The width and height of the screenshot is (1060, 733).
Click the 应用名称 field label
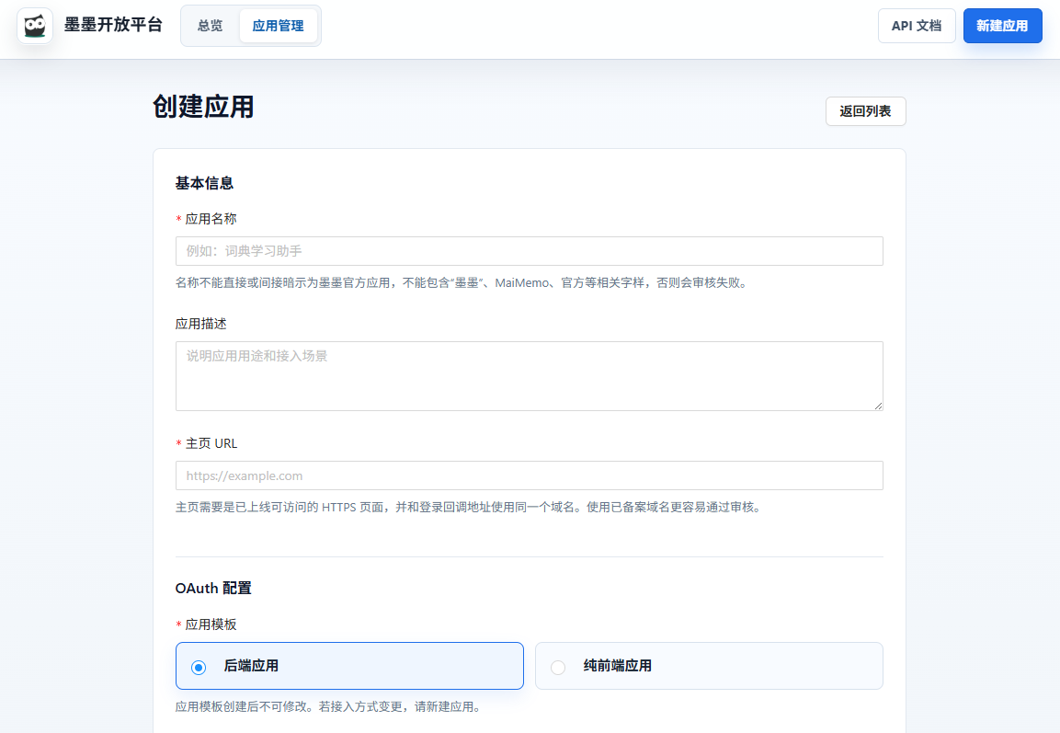coord(211,218)
